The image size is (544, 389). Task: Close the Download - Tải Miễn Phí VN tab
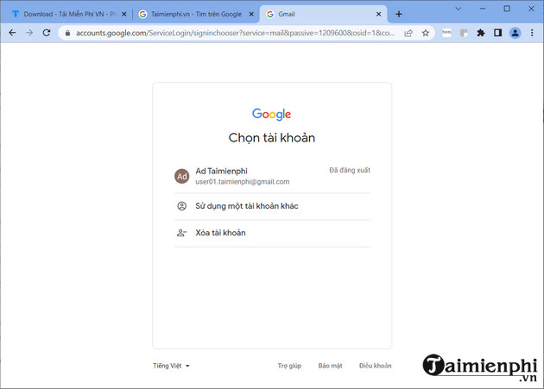coord(124,14)
